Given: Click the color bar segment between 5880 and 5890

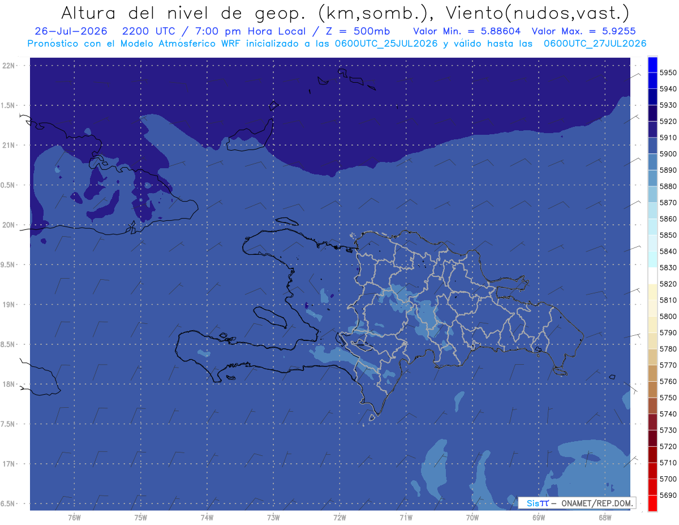Looking at the screenshot, I should [x=652, y=178].
